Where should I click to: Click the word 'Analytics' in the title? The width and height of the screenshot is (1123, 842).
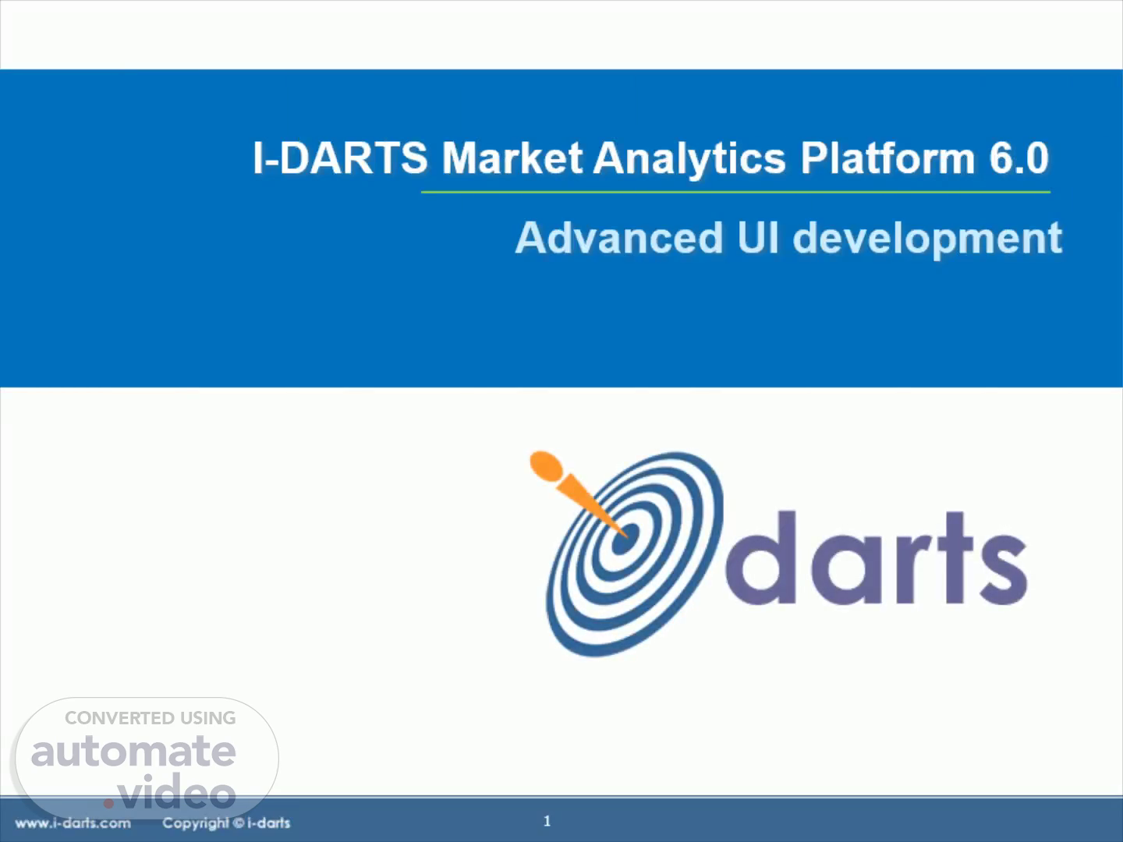(x=689, y=158)
